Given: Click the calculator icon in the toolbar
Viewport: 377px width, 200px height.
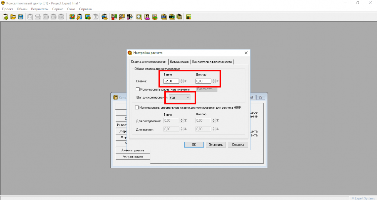Looking at the screenshot, I should click(188, 17).
